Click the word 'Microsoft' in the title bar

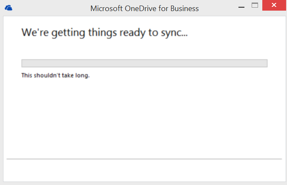click(106, 8)
